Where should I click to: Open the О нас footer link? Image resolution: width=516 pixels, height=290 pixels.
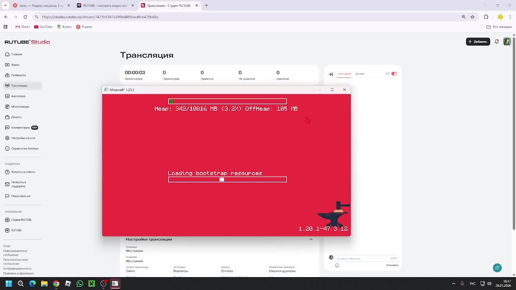[x=7, y=246]
